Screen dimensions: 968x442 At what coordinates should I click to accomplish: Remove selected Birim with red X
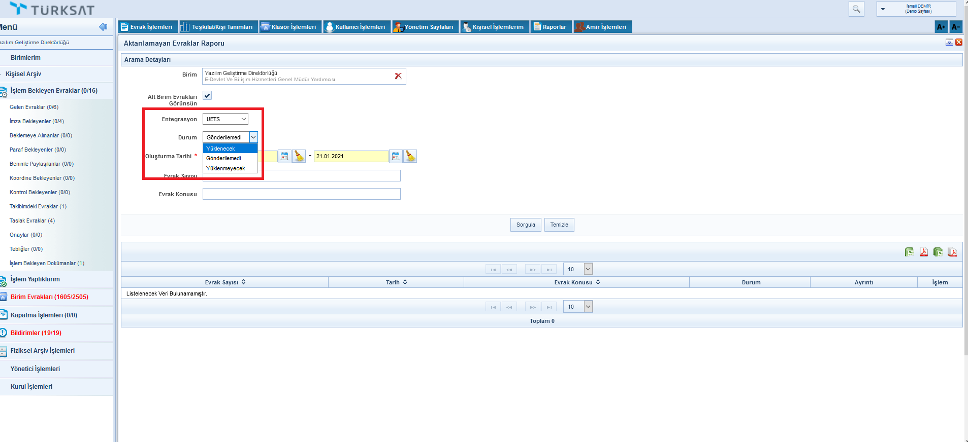[x=398, y=76]
